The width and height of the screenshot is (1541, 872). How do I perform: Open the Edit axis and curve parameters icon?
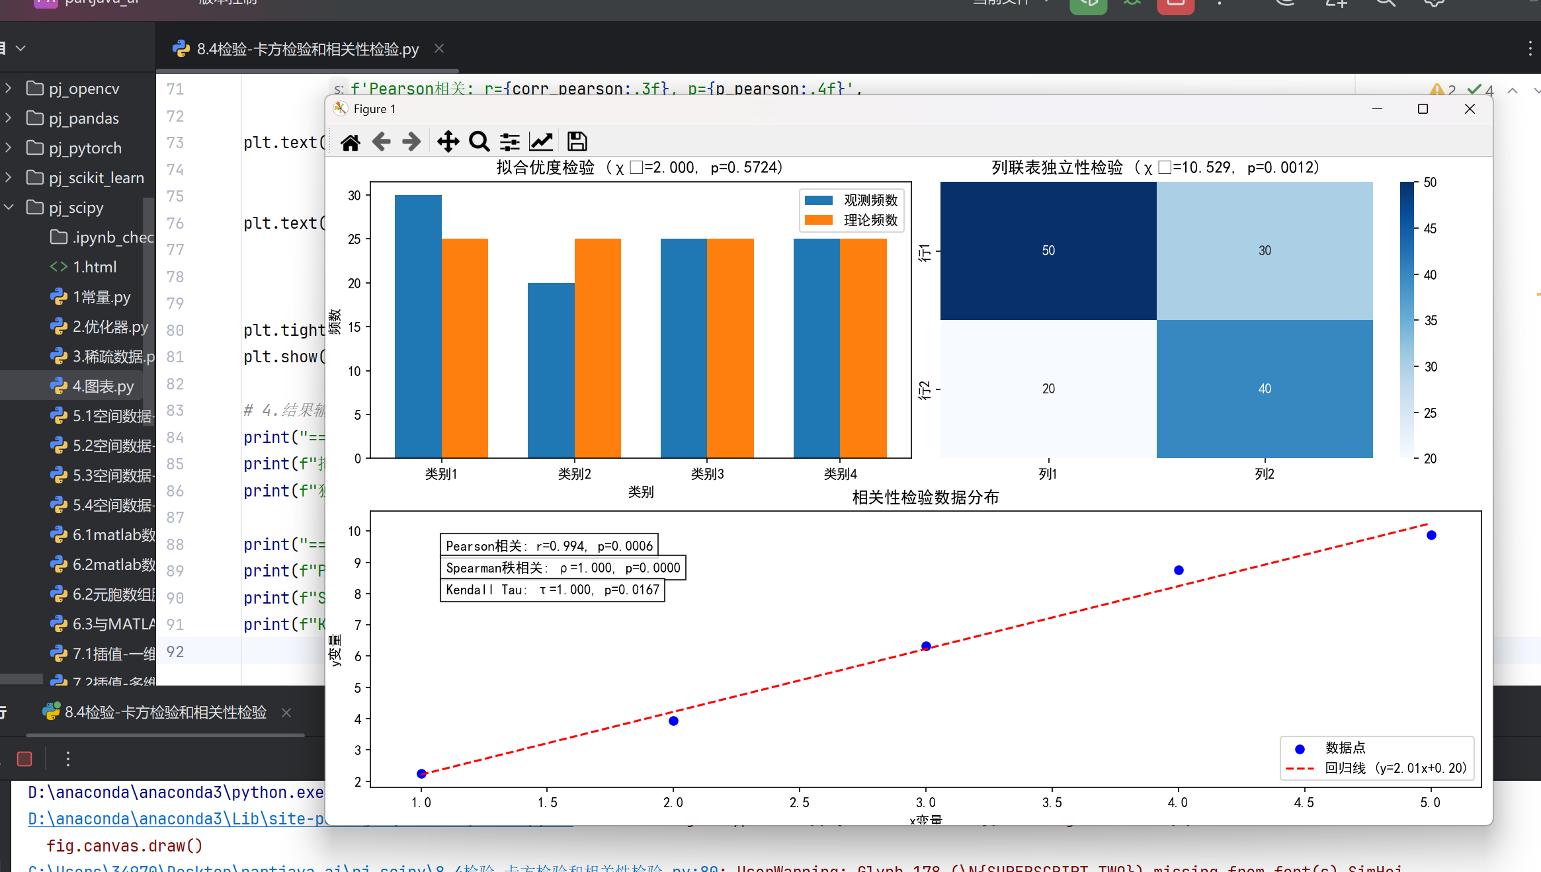(541, 141)
